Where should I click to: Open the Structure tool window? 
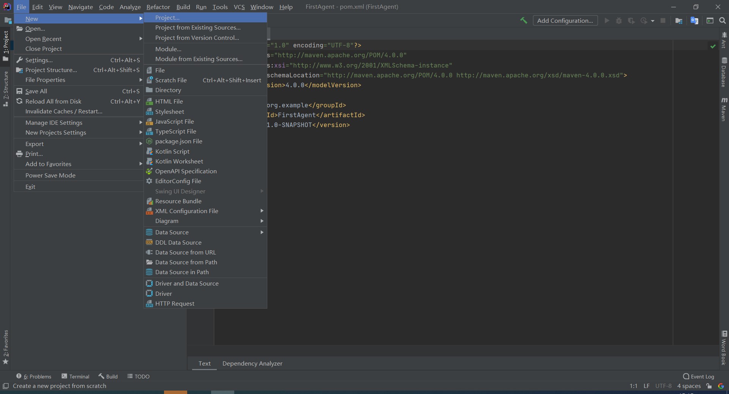(6, 89)
